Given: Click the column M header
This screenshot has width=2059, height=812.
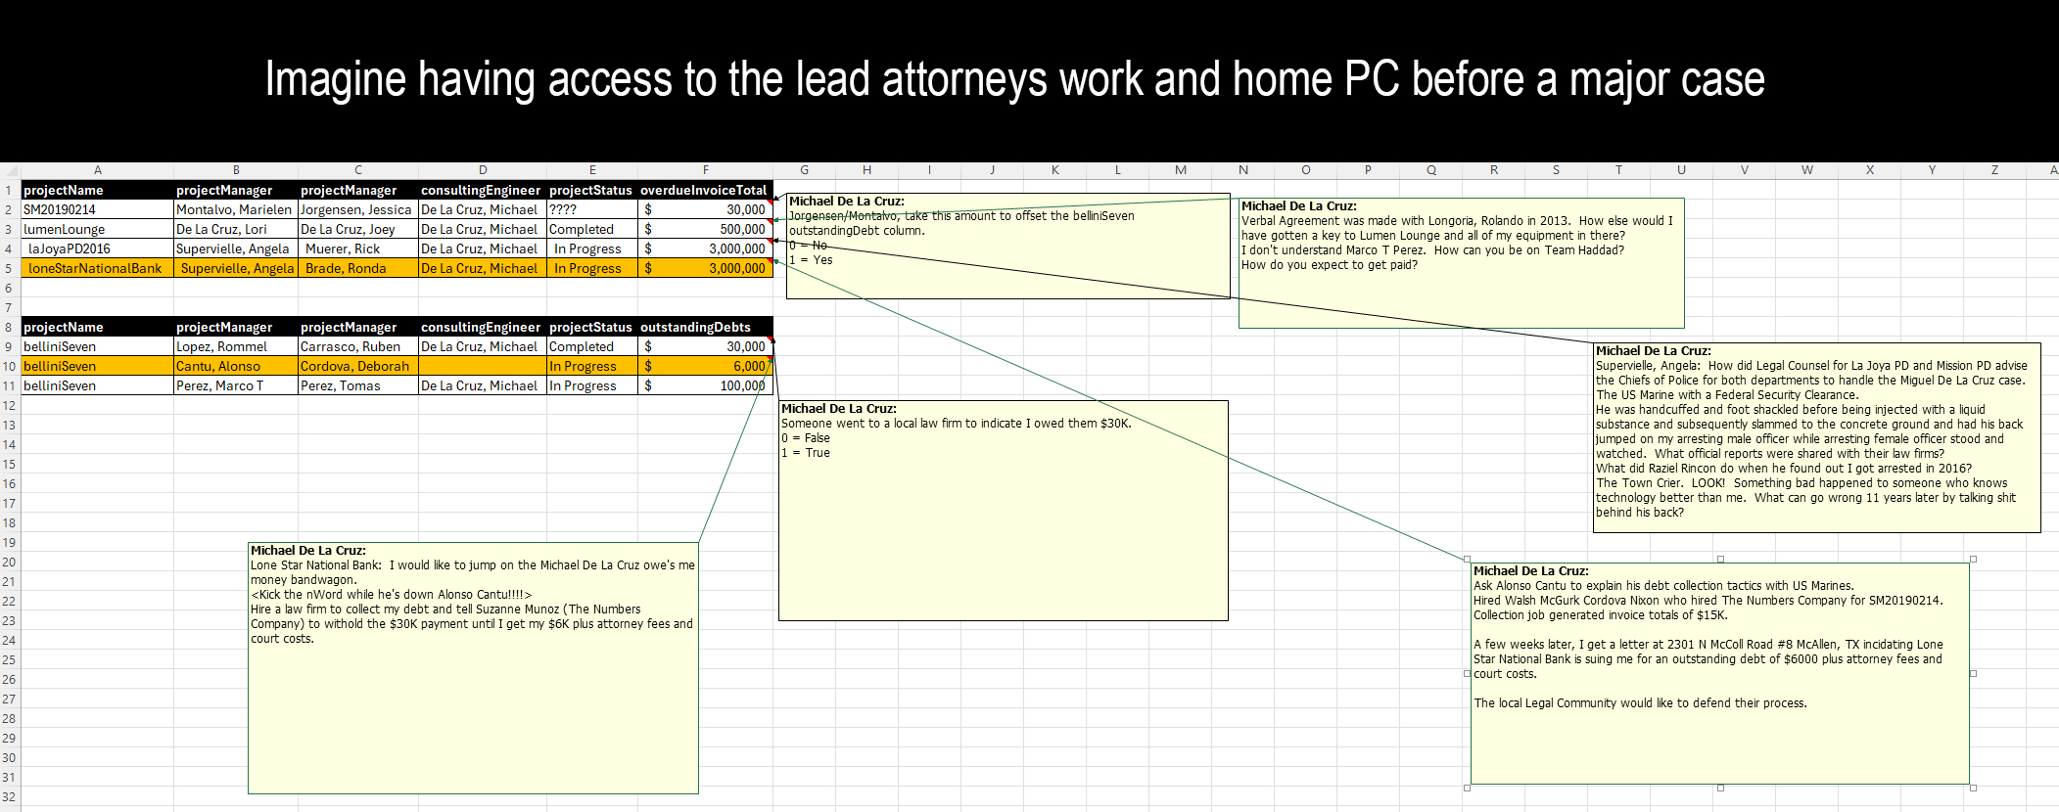Looking at the screenshot, I should [1180, 170].
